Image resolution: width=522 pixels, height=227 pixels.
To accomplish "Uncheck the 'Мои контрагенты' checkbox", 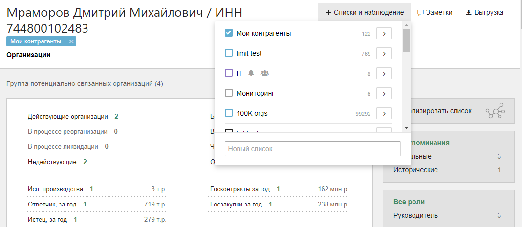I will pos(229,33).
